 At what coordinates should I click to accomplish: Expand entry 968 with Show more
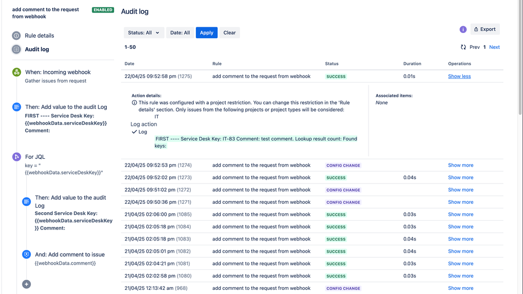pyautogui.click(x=461, y=288)
